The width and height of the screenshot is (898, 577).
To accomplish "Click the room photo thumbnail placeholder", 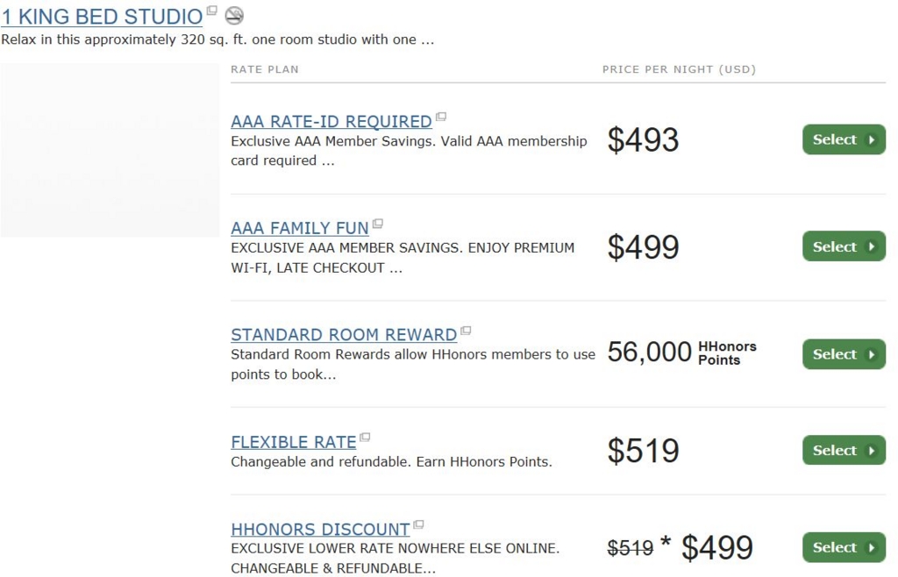I will (x=110, y=150).
